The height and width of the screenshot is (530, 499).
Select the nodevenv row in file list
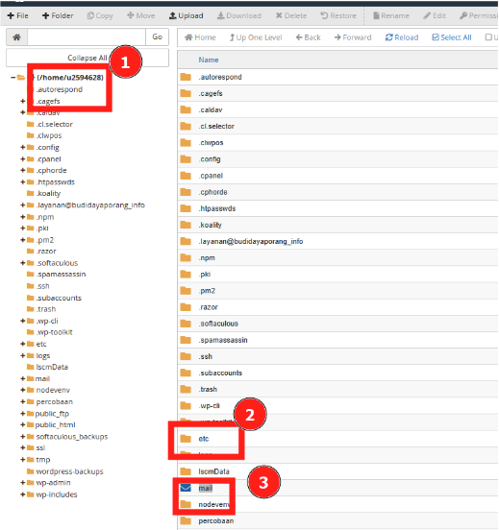tap(337, 505)
